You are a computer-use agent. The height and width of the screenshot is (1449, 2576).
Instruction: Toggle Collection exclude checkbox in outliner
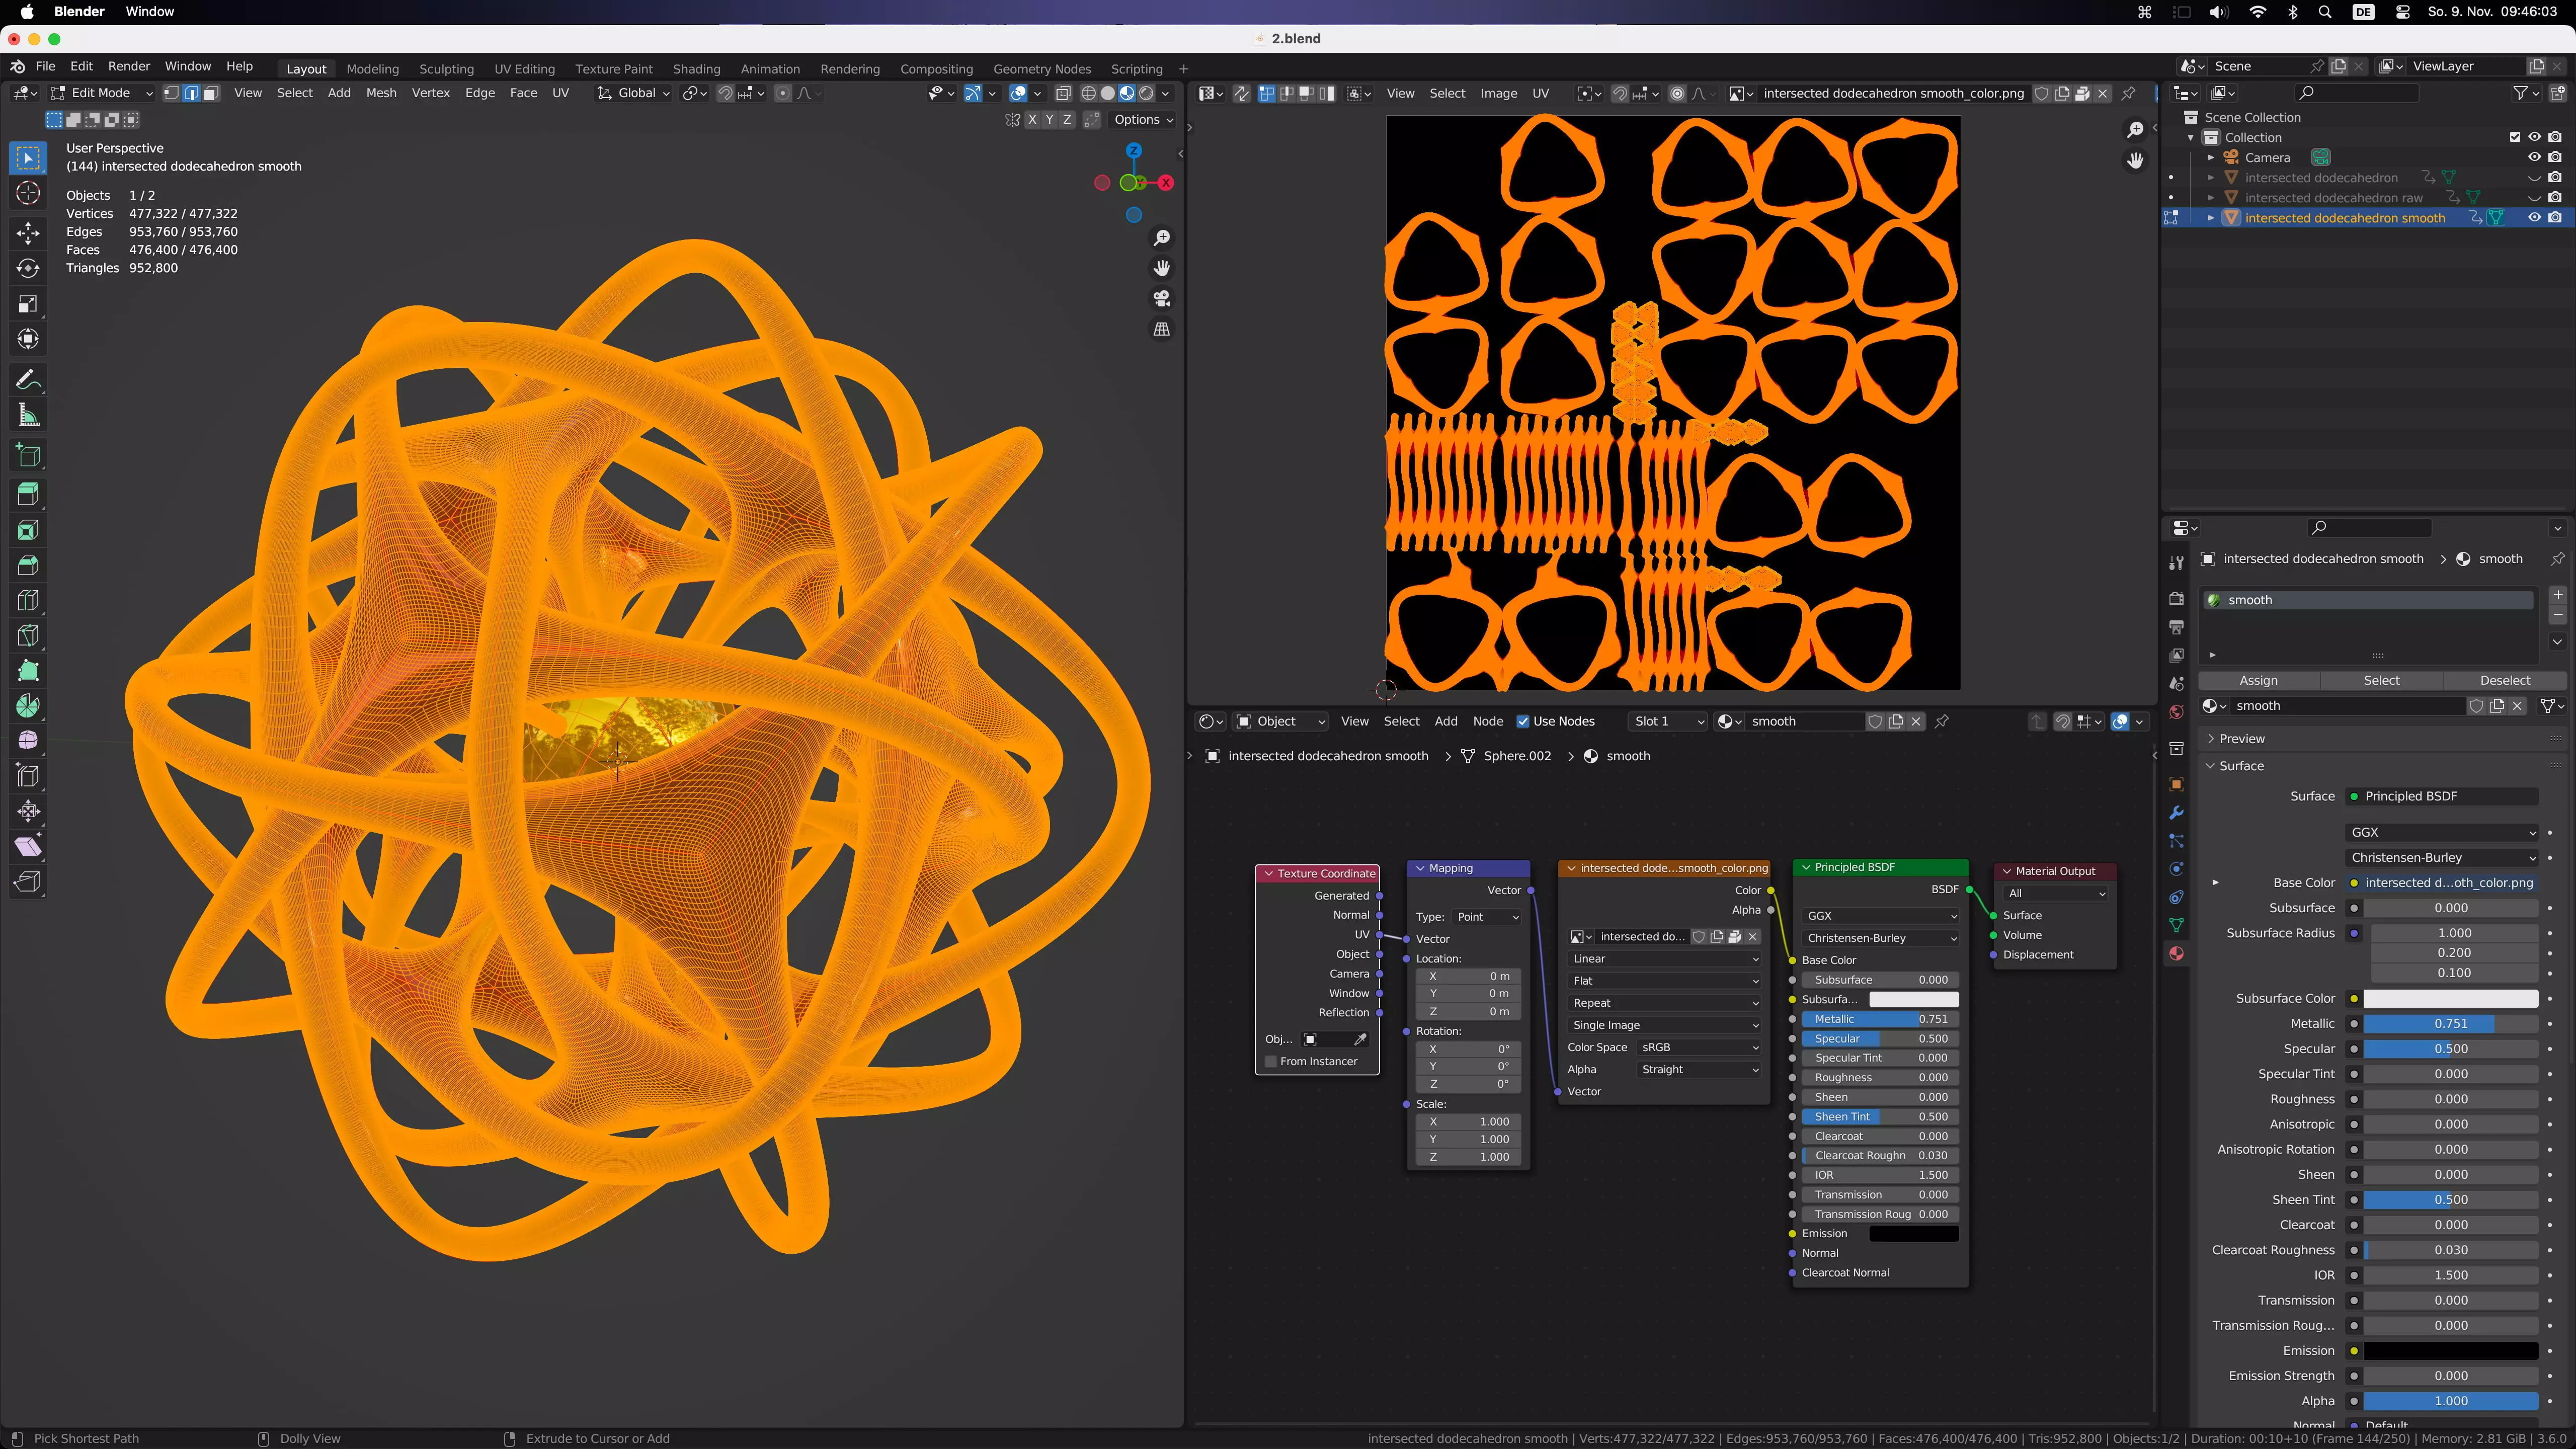pos(2514,137)
